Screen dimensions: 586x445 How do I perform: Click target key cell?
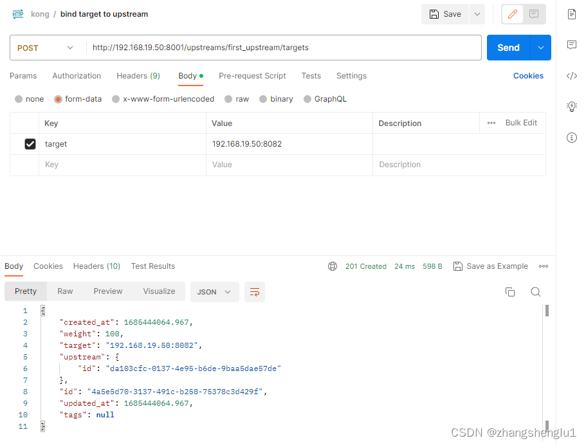click(123, 144)
